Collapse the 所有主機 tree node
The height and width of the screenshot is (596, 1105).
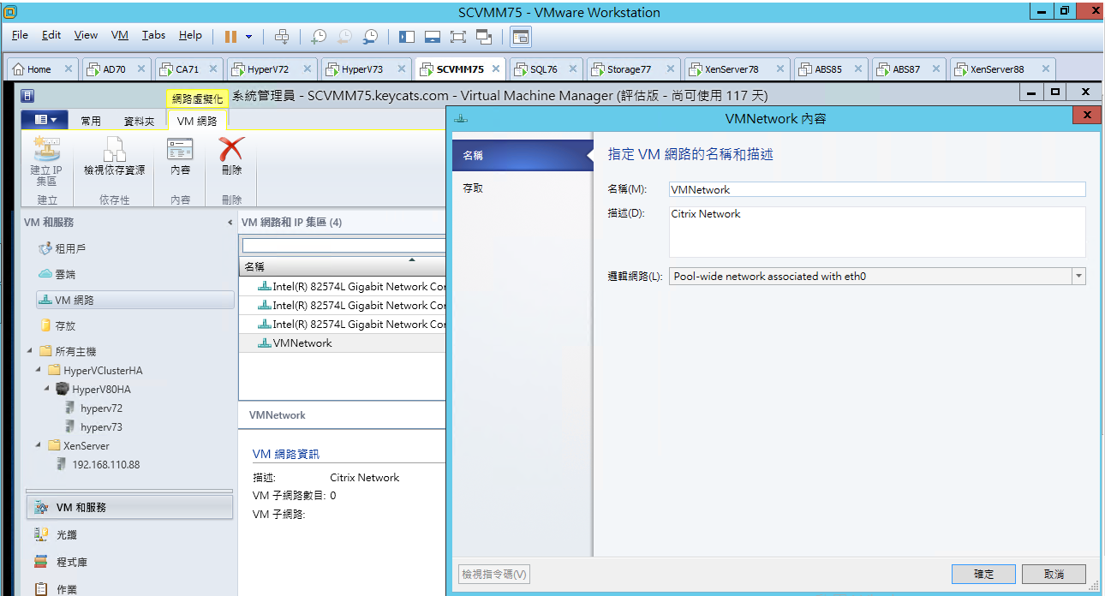(30, 351)
